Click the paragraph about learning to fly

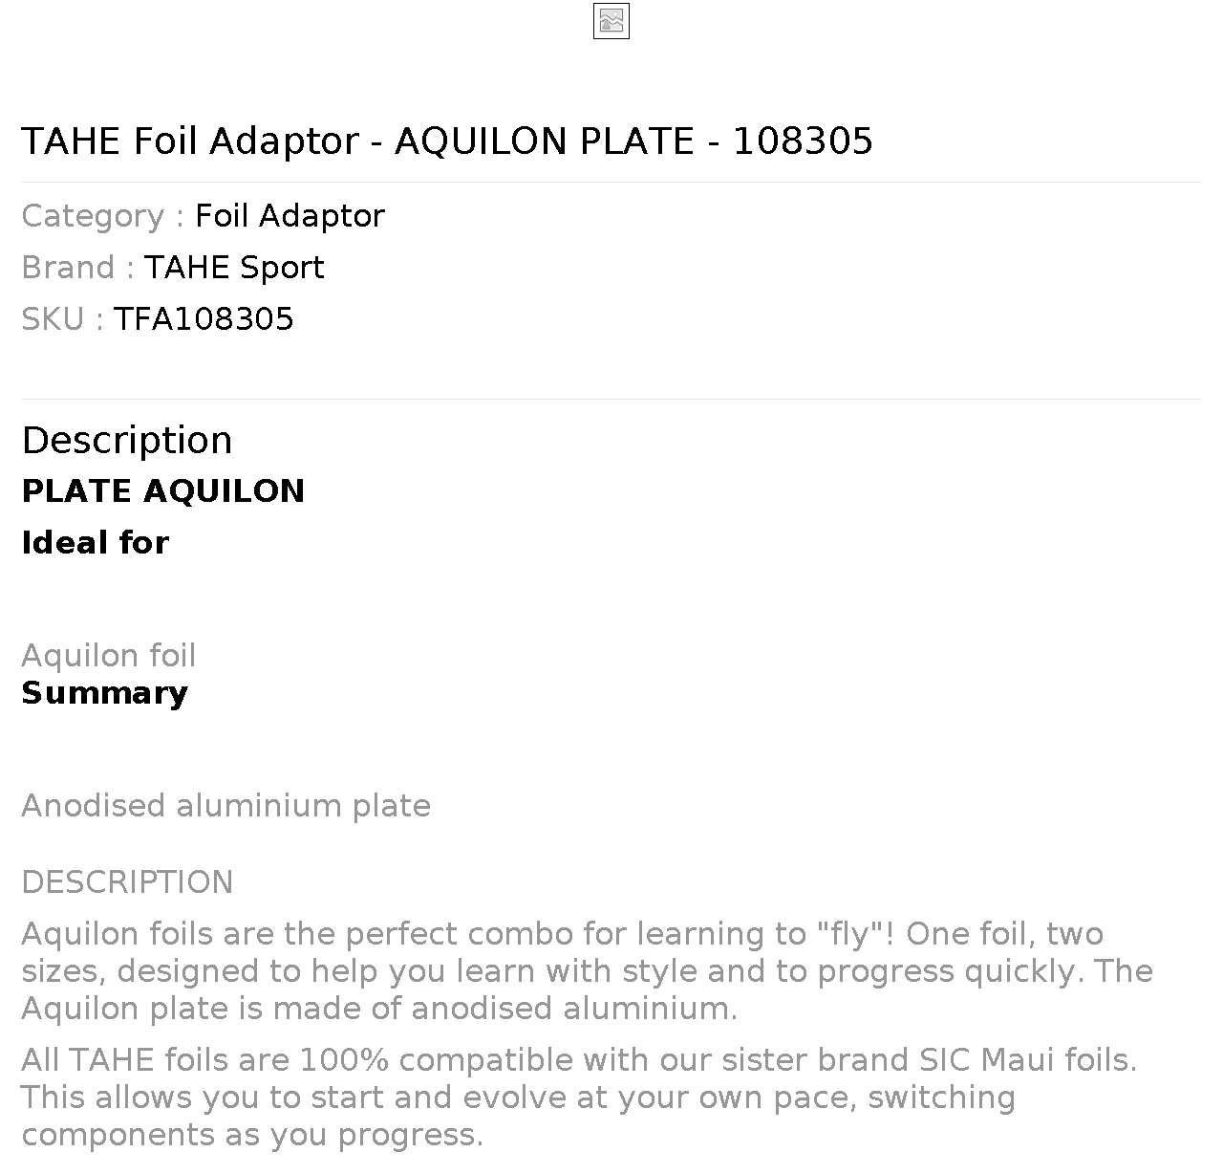point(588,971)
